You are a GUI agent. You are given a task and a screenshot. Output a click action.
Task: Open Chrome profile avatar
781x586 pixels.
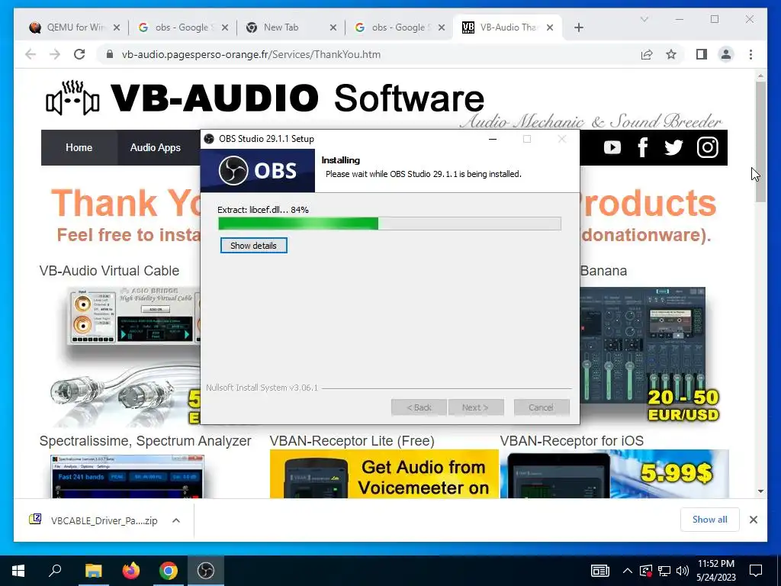pyautogui.click(x=726, y=54)
